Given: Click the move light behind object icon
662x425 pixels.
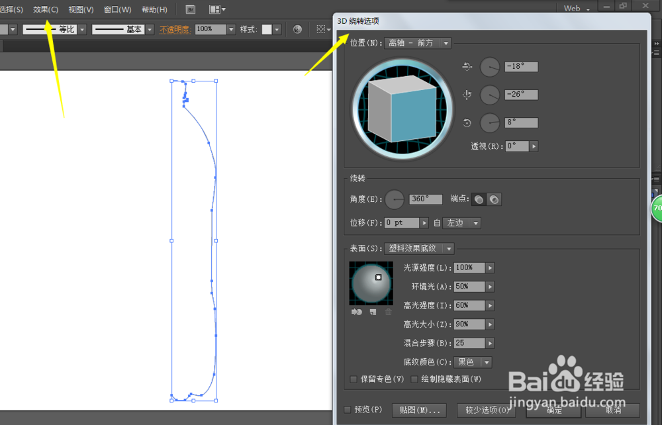Looking at the screenshot, I should 356,312.
